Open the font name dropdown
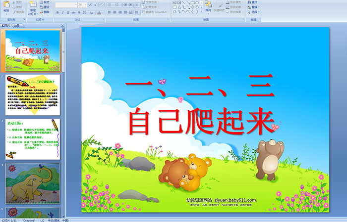The width and height of the screenshot is (347, 222). (76, 4)
